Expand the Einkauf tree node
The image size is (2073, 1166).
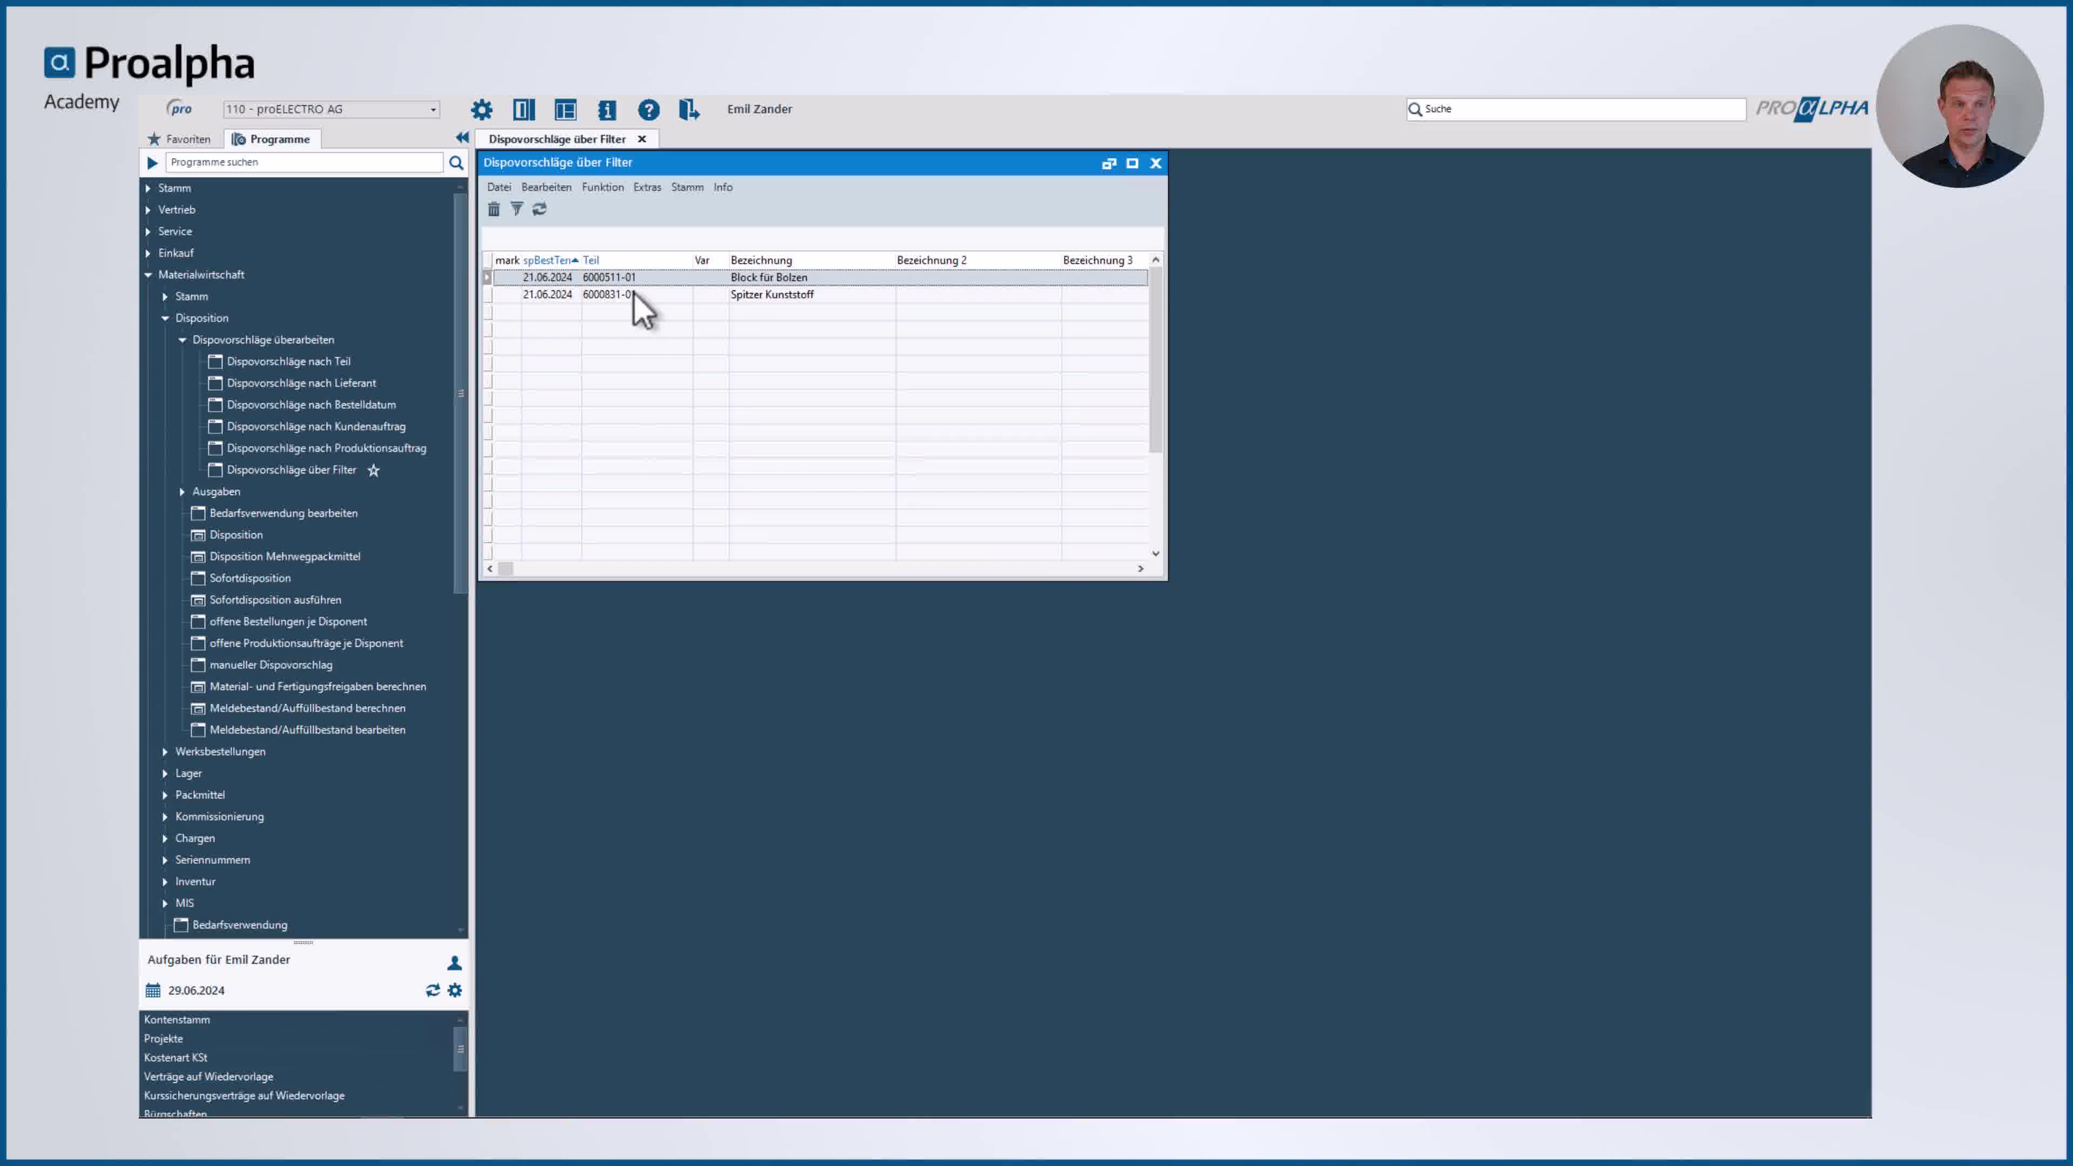tap(148, 254)
